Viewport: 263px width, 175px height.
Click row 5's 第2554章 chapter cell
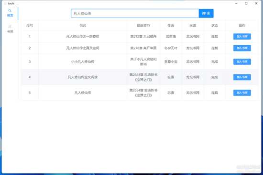click(x=143, y=93)
